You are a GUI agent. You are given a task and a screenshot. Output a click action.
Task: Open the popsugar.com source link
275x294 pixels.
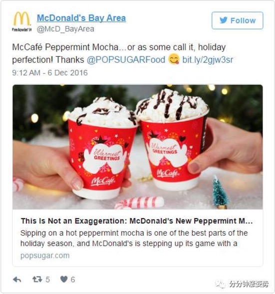point(45,256)
